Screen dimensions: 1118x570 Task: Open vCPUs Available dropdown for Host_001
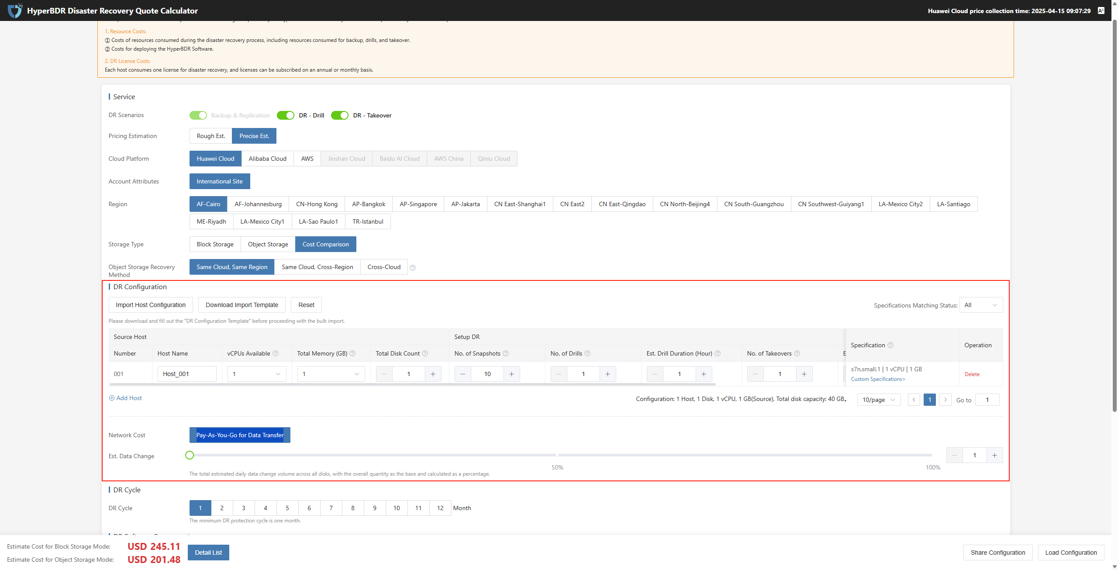257,374
